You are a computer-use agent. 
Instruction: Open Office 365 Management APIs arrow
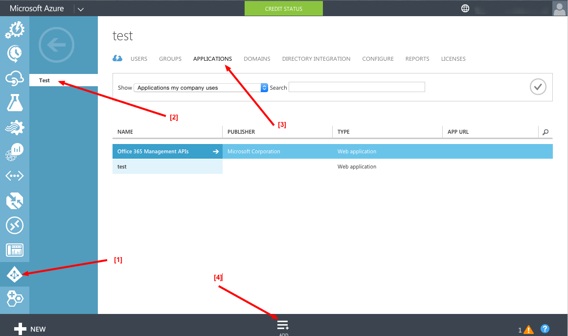(216, 152)
